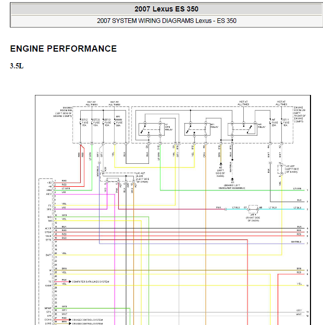Click the 'LT GRN' wire label at pin 3
323x325 pixels.
[x=66, y=188]
